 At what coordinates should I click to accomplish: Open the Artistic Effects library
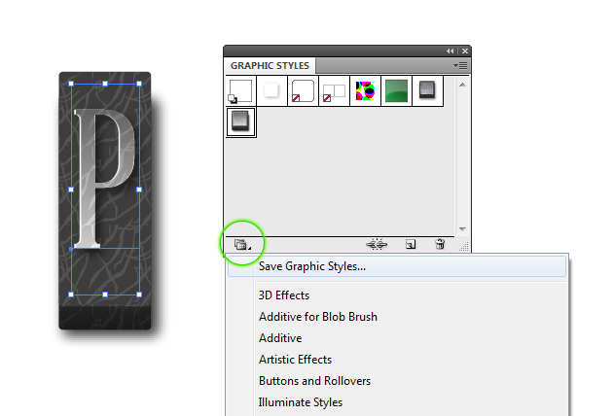(295, 360)
